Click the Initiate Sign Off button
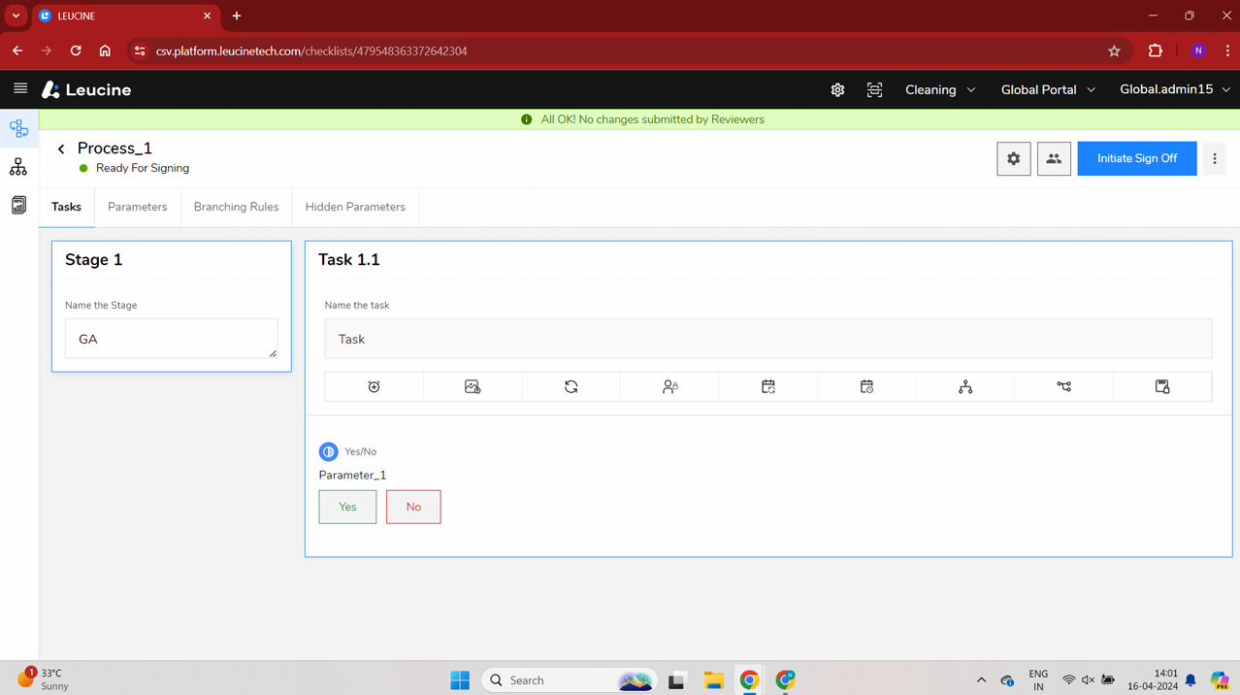Image resolution: width=1240 pixels, height=695 pixels. 1137,158
